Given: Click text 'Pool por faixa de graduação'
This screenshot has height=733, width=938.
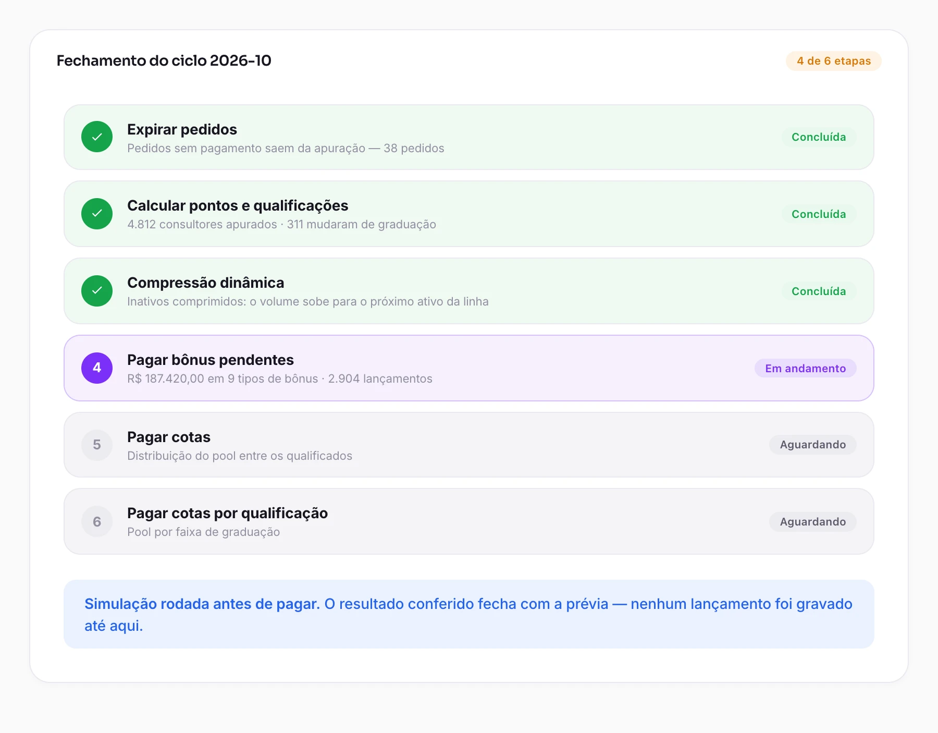Looking at the screenshot, I should (204, 532).
